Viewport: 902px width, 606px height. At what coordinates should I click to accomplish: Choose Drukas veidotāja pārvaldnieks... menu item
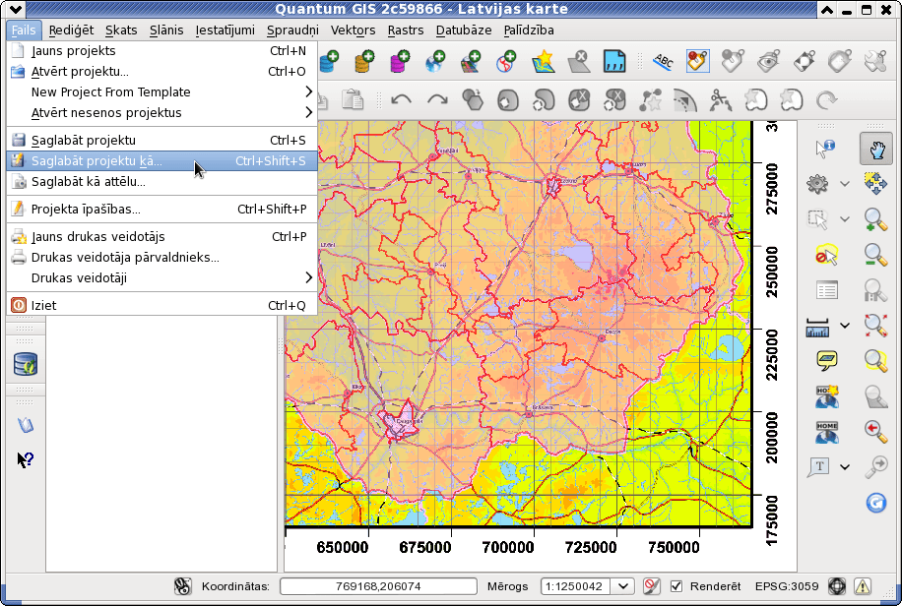tap(161, 257)
